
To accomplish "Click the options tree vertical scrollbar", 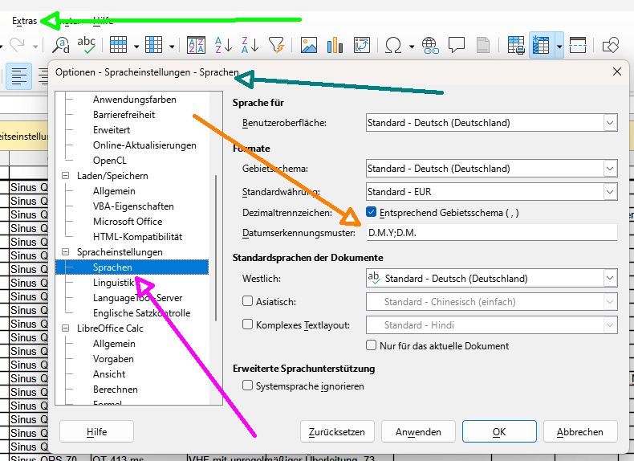I will [217, 247].
